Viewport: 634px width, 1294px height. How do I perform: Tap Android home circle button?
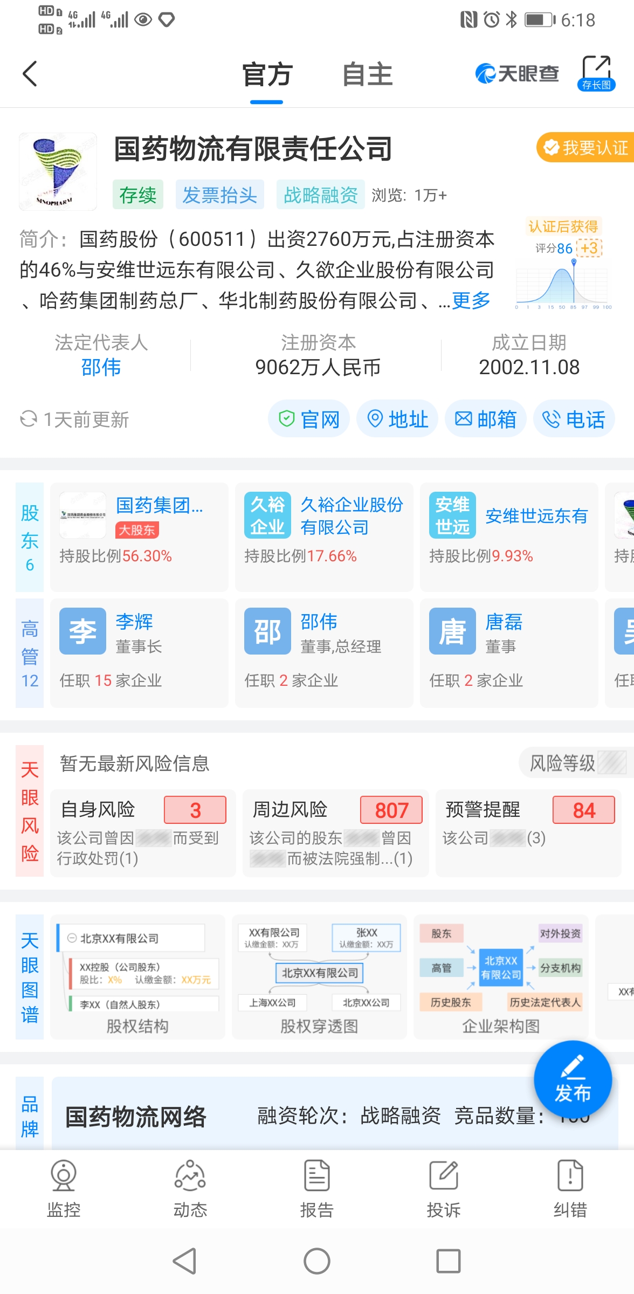tap(317, 1261)
